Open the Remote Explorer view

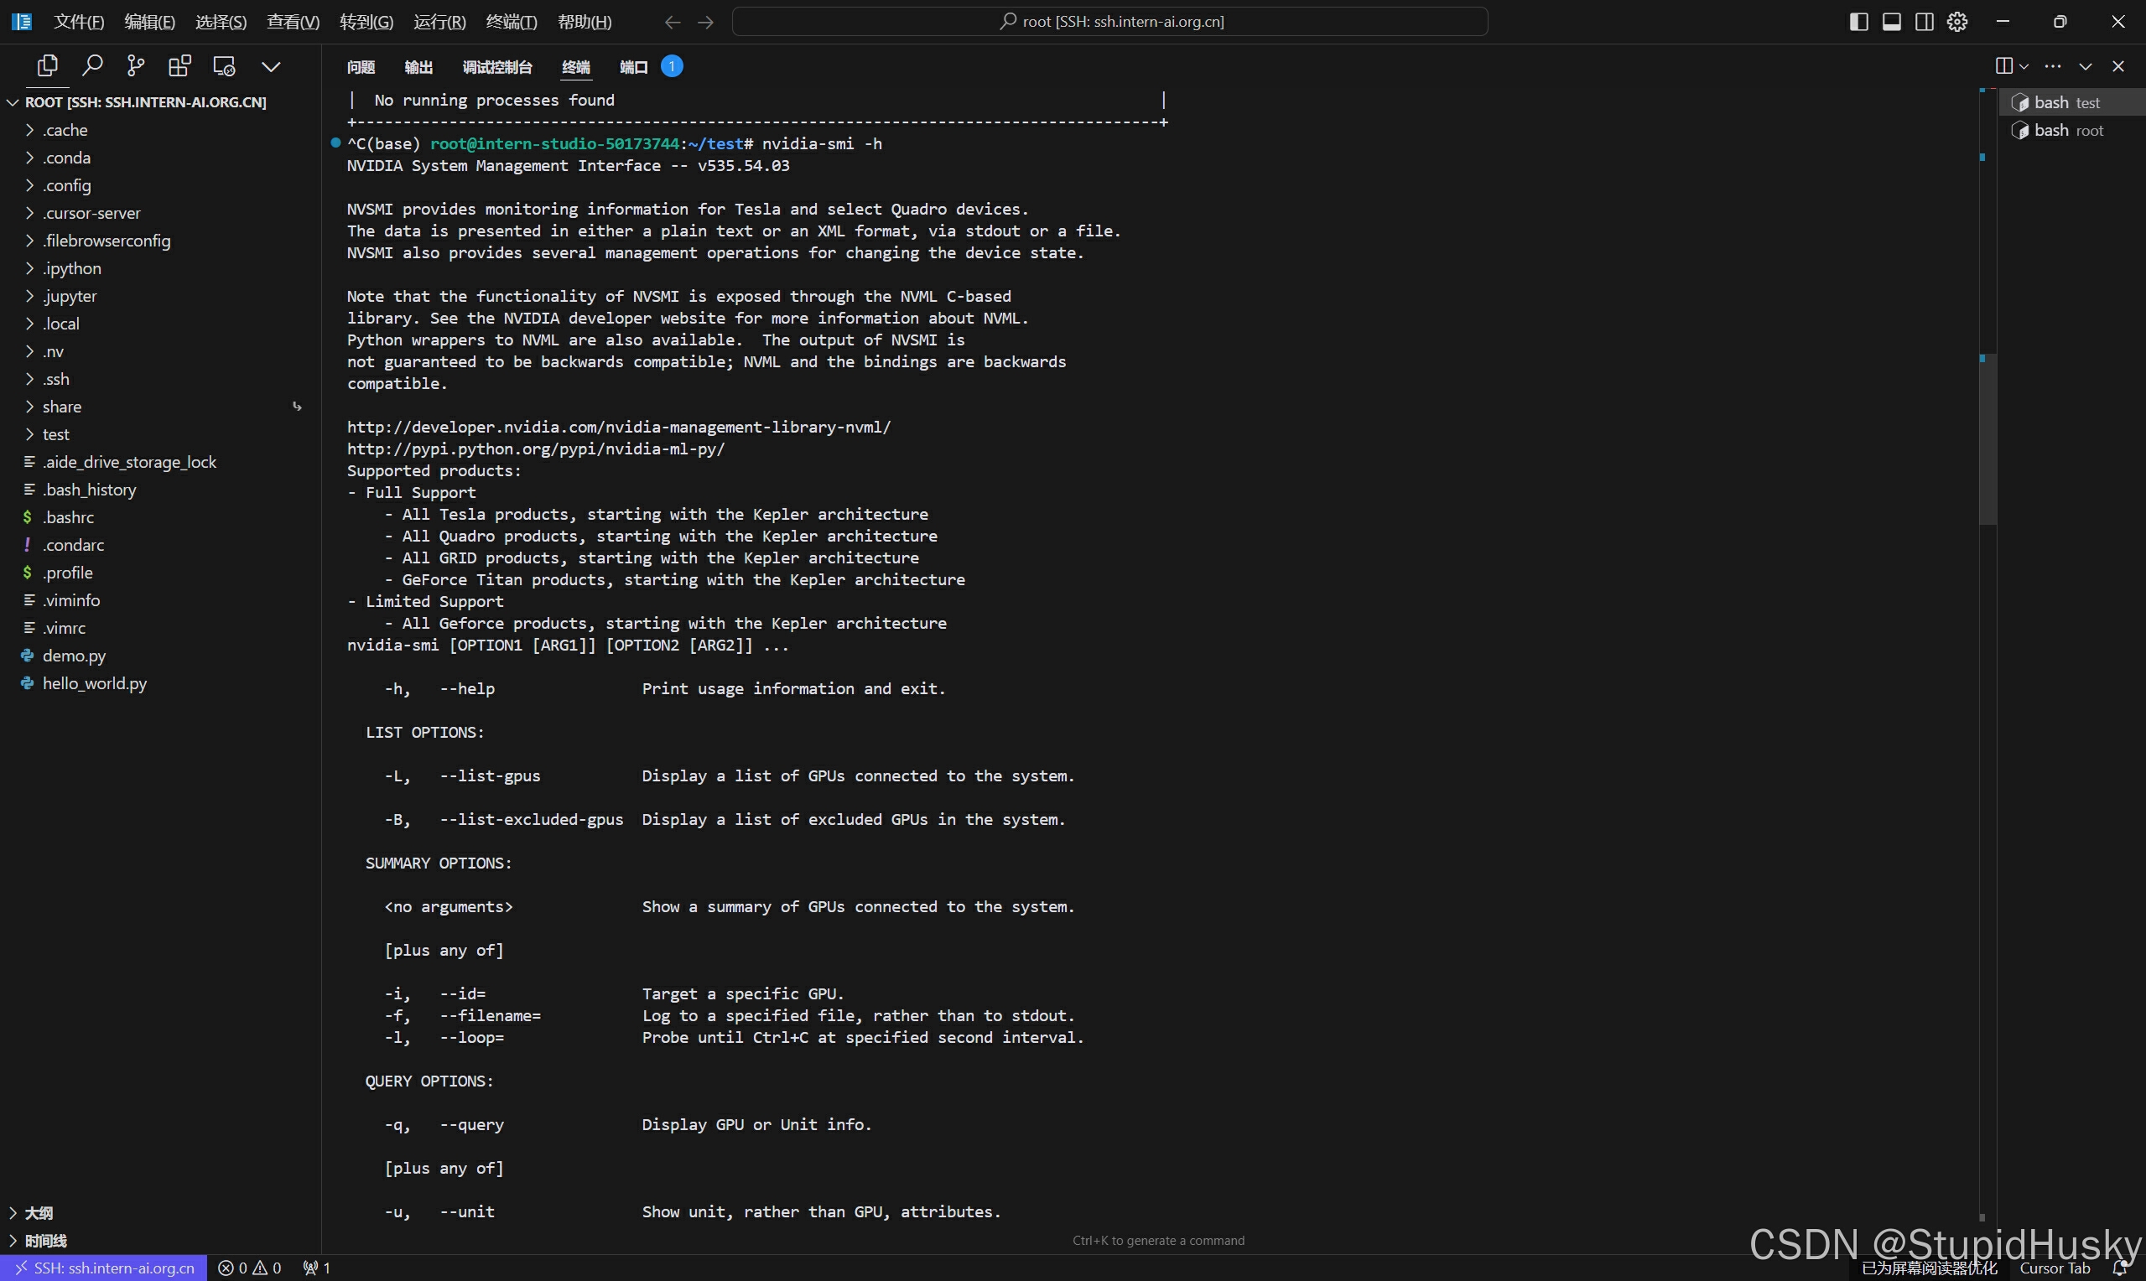(x=225, y=66)
